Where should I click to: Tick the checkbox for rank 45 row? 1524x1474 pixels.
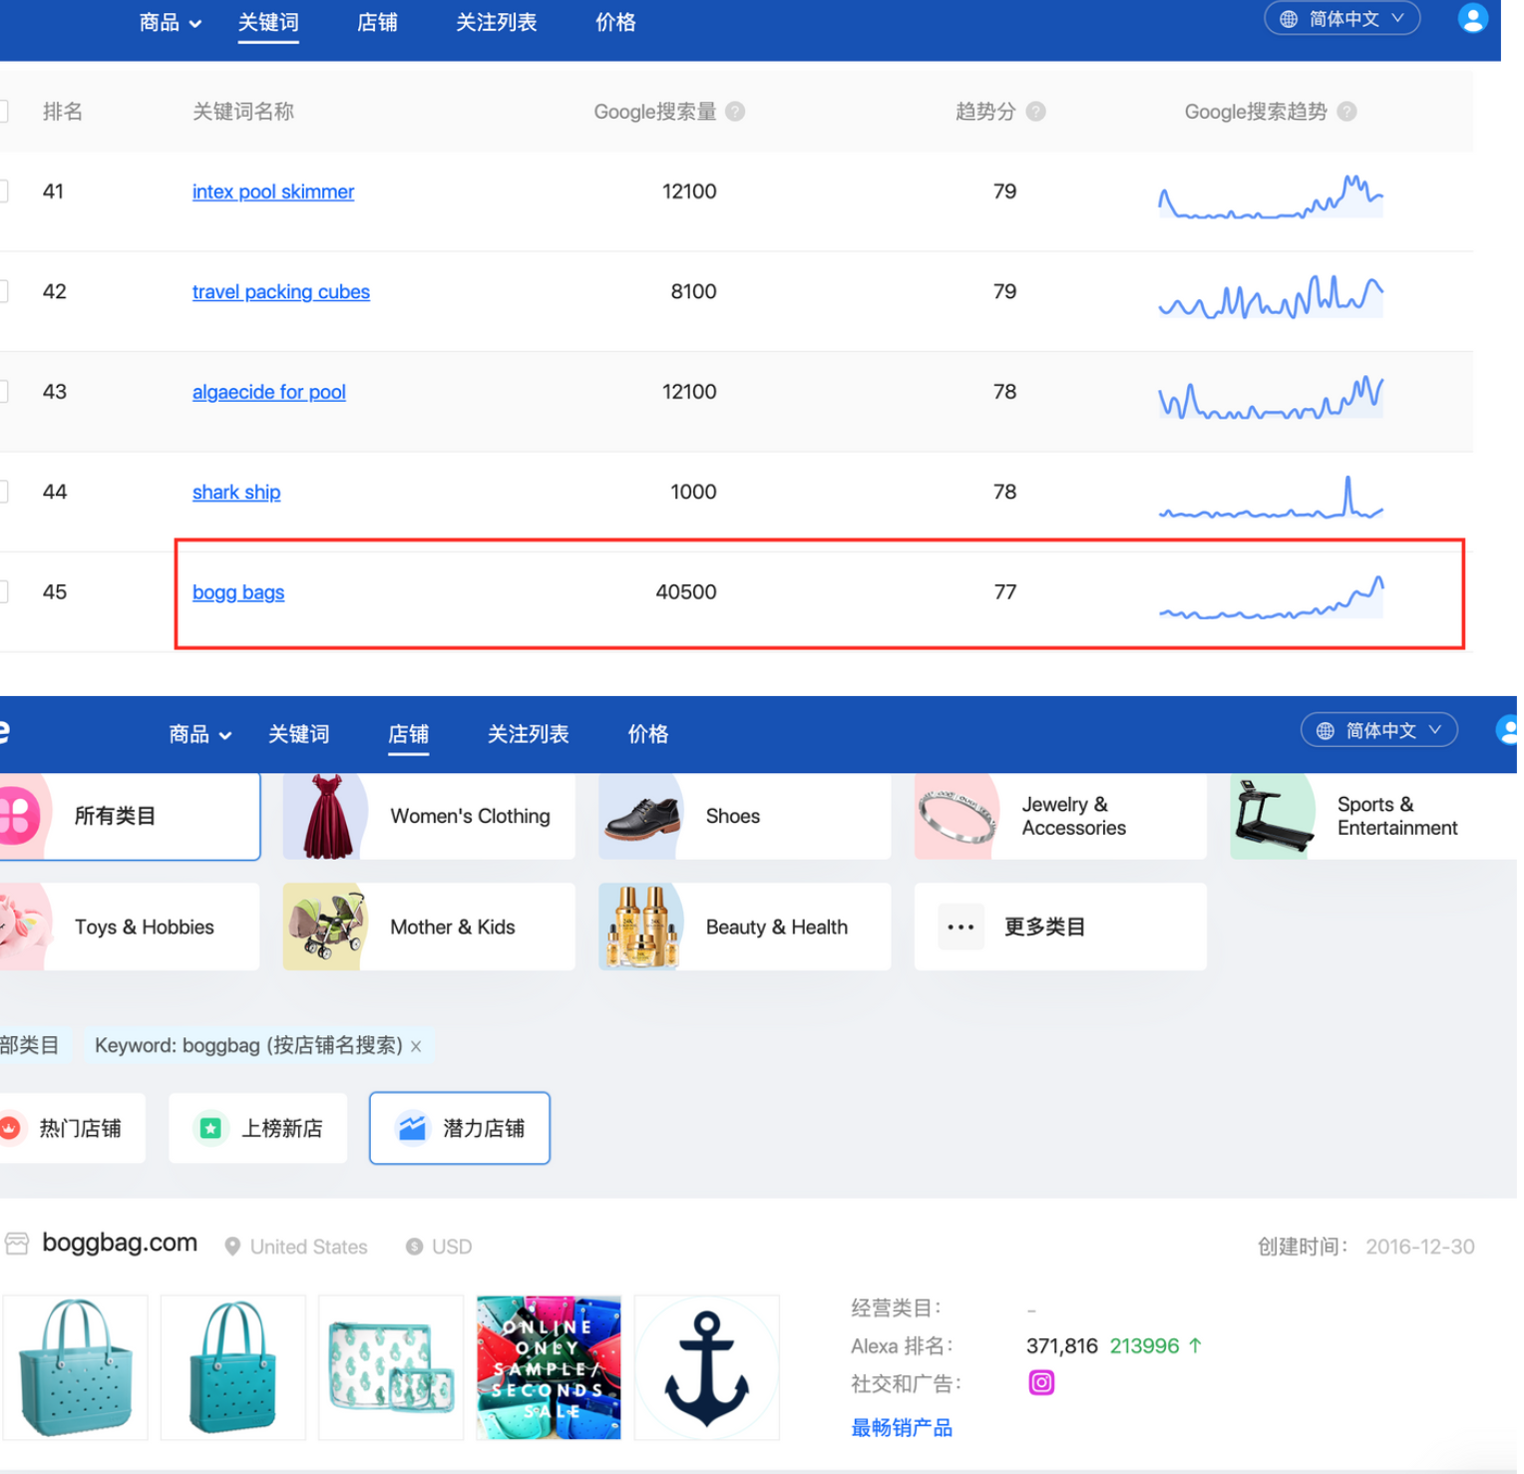tap(3, 592)
